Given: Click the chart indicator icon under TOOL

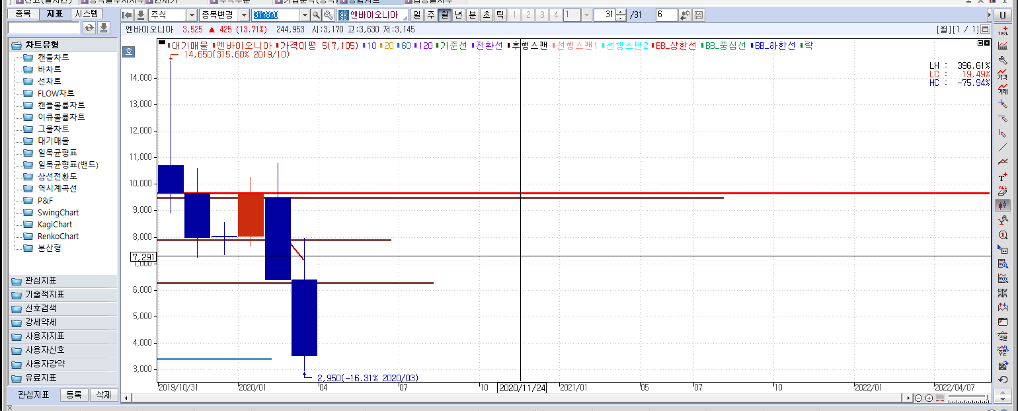Looking at the screenshot, I should click(1003, 46).
